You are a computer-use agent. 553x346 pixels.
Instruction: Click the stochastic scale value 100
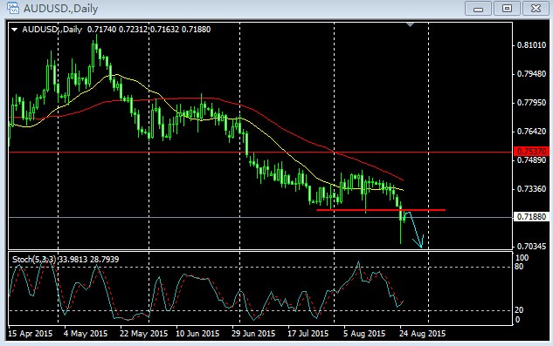click(x=522, y=258)
